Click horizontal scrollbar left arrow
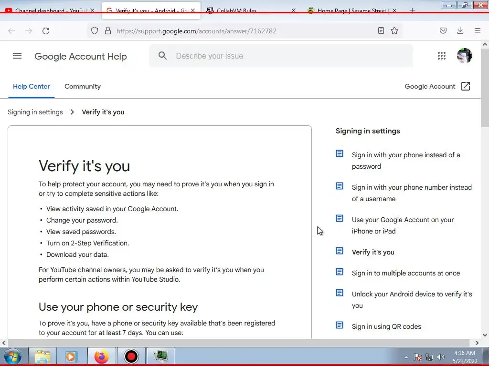This screenshot has height=366, width=489. click(x=4, y=343)
